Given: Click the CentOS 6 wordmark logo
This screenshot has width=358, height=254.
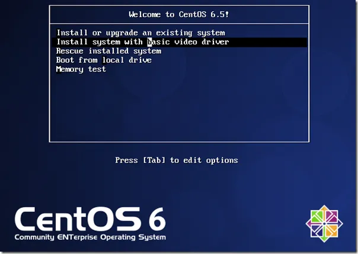Looking at the screenshot, I should pos(90,219).
